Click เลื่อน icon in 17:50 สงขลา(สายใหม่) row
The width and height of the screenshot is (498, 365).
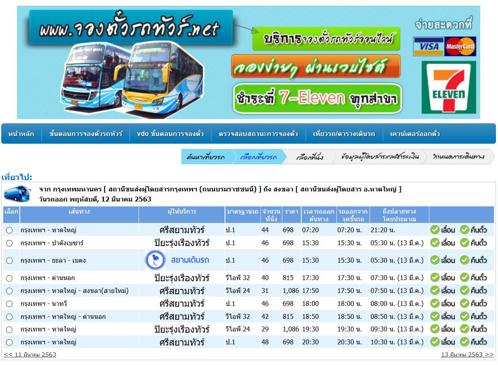[x=435, y=291]
